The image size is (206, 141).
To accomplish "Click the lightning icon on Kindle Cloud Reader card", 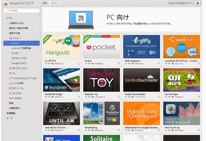I will pos(159,97).
